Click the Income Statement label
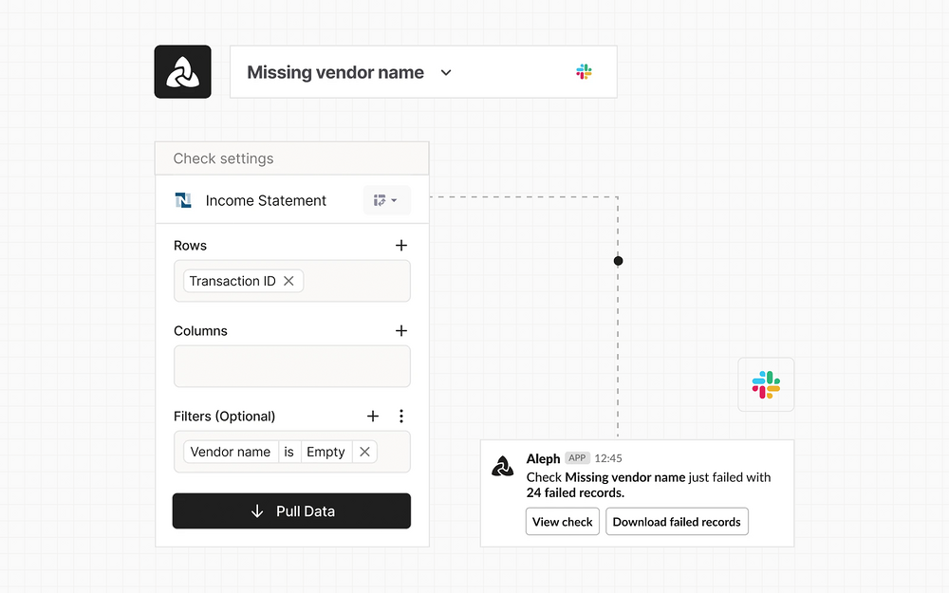 (266, 200)
